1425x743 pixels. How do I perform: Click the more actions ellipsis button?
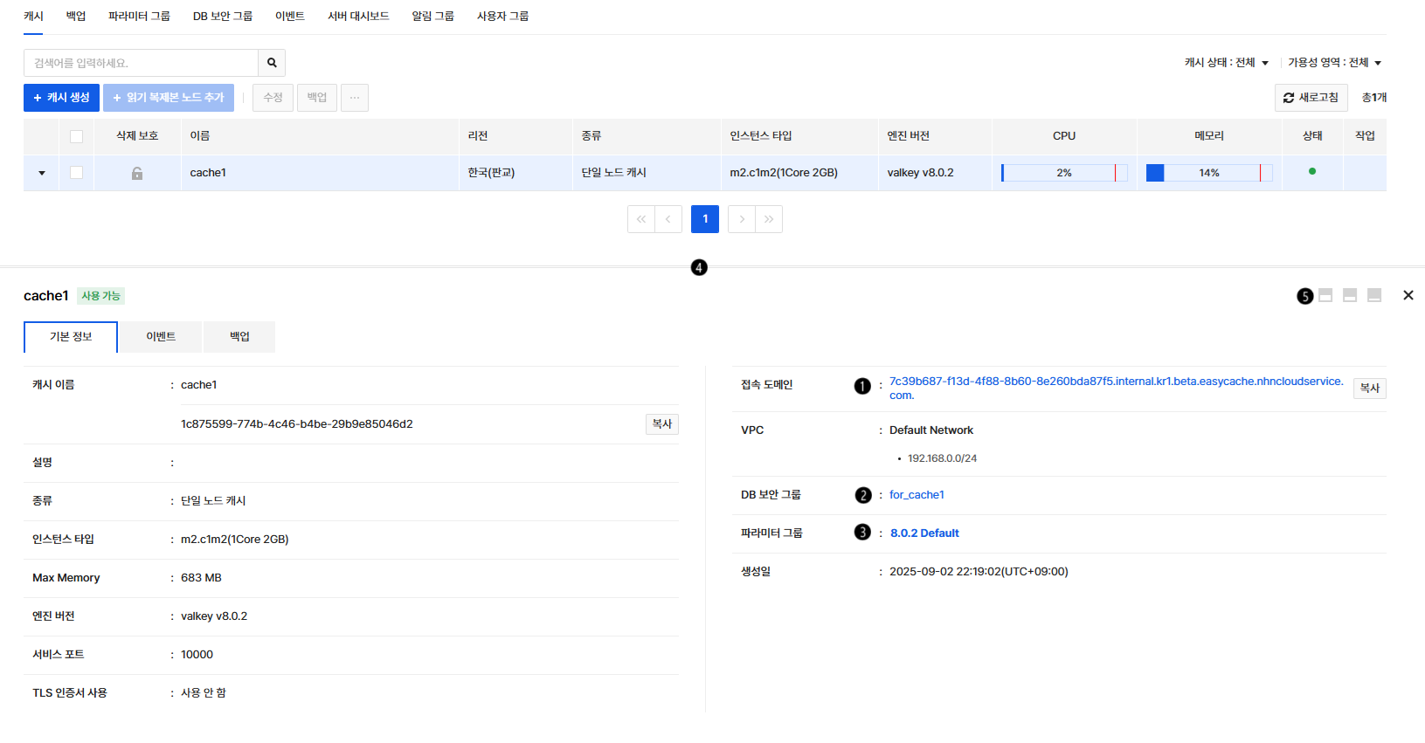click(x=355, y=98)
